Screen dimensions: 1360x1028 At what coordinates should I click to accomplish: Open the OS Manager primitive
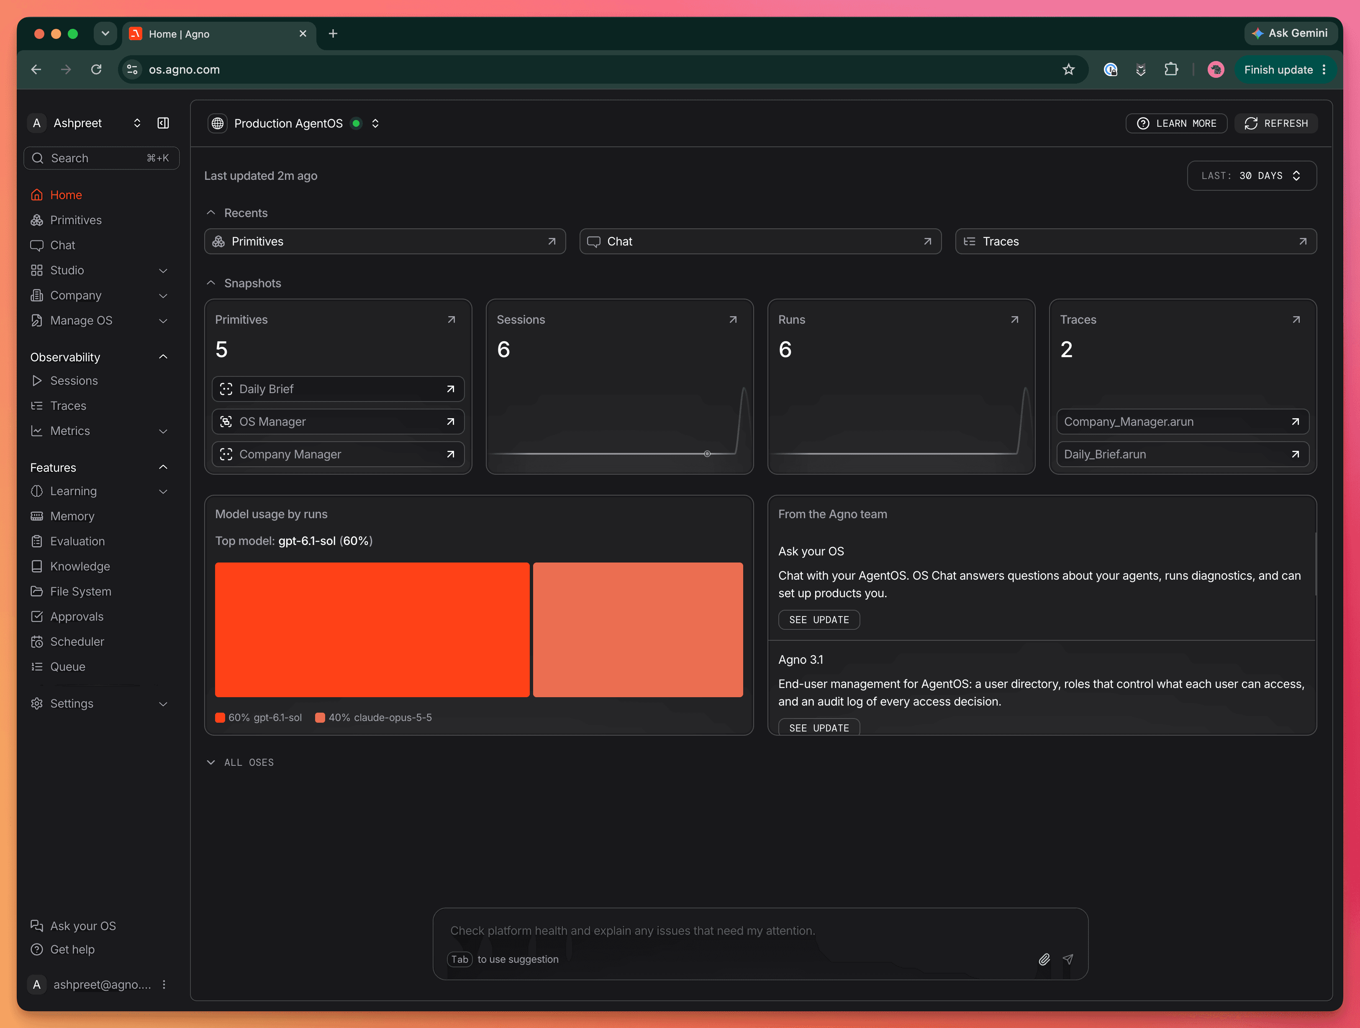click(x=338, y=422)
